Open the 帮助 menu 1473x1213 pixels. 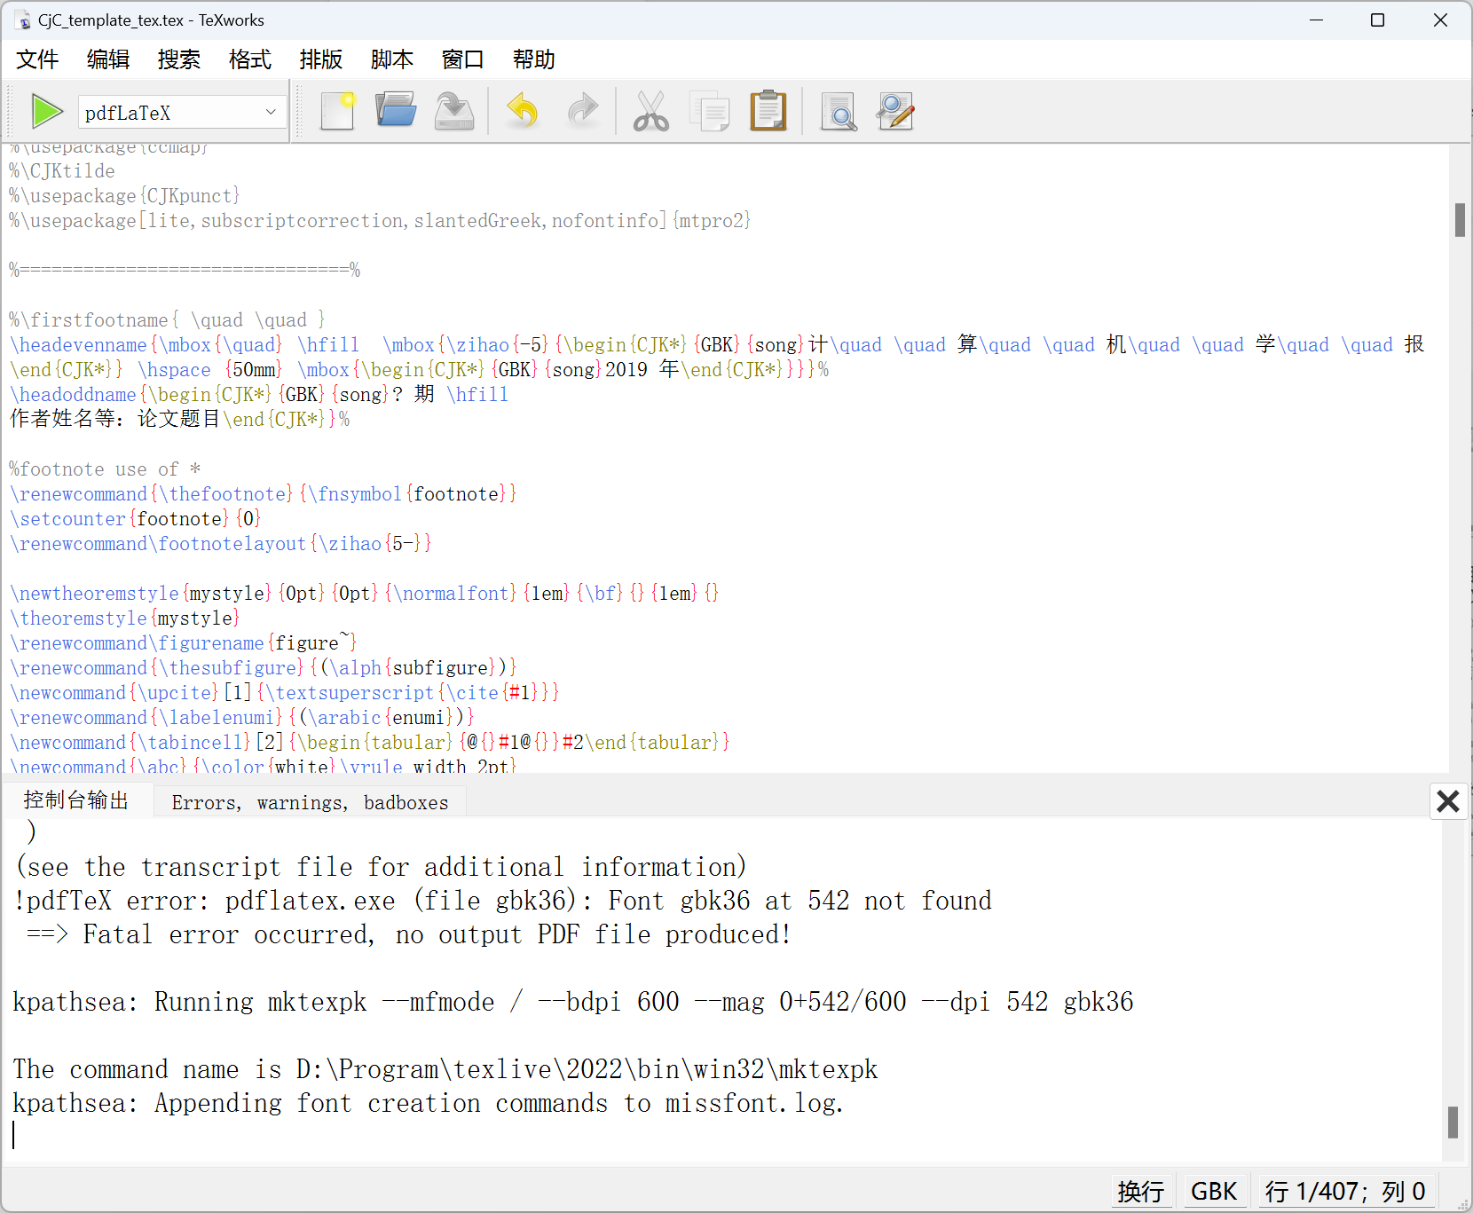[x=534, y=59]
